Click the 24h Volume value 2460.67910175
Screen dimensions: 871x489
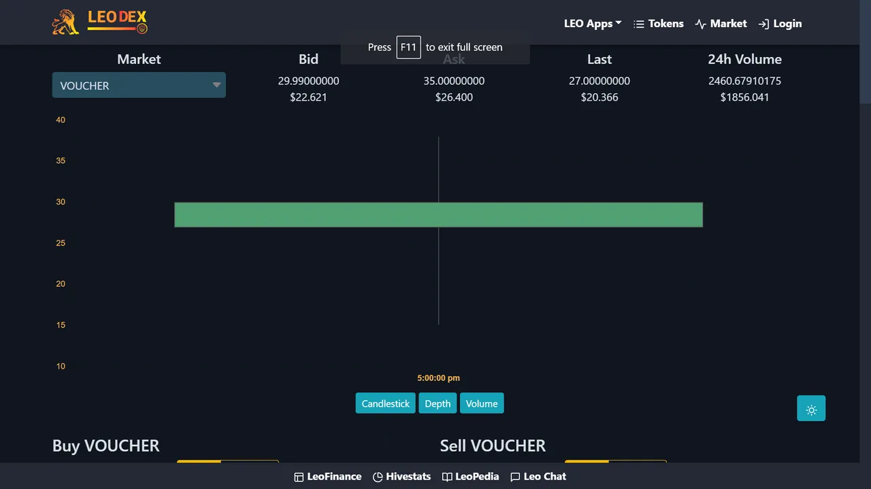click(x=744, y=81)
